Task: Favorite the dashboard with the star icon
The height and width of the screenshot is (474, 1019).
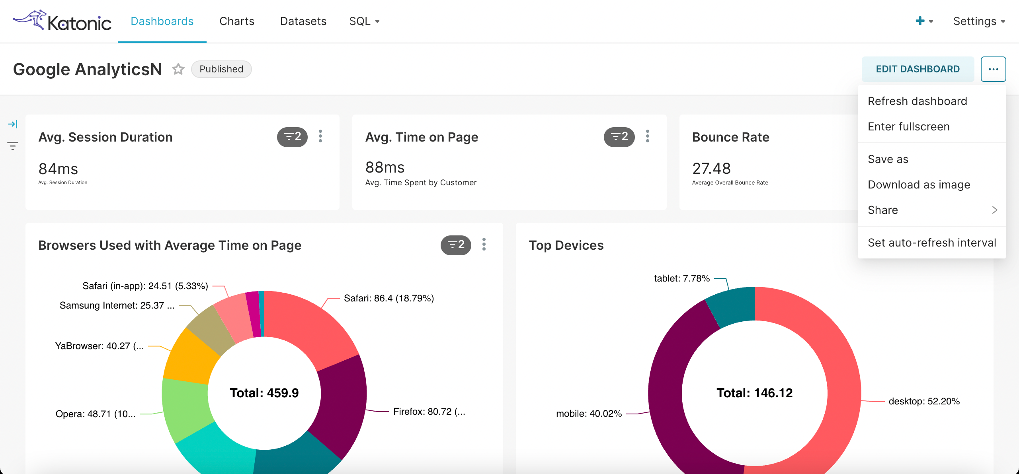Action: coord(178,69)
